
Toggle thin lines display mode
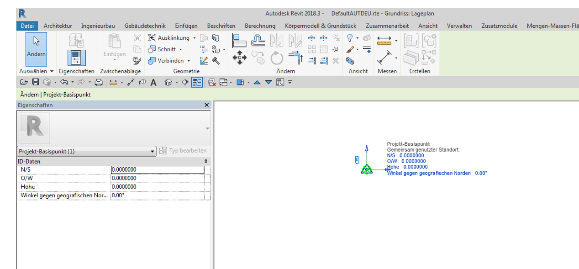[197, 82]
